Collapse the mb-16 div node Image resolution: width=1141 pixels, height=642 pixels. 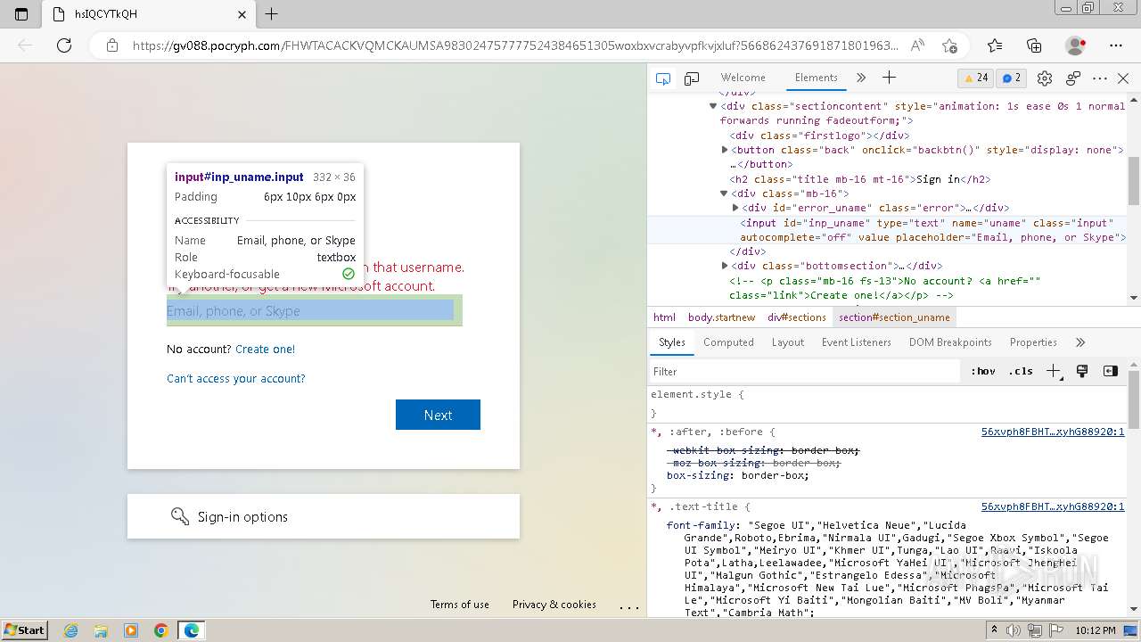[x=725, y=193]
